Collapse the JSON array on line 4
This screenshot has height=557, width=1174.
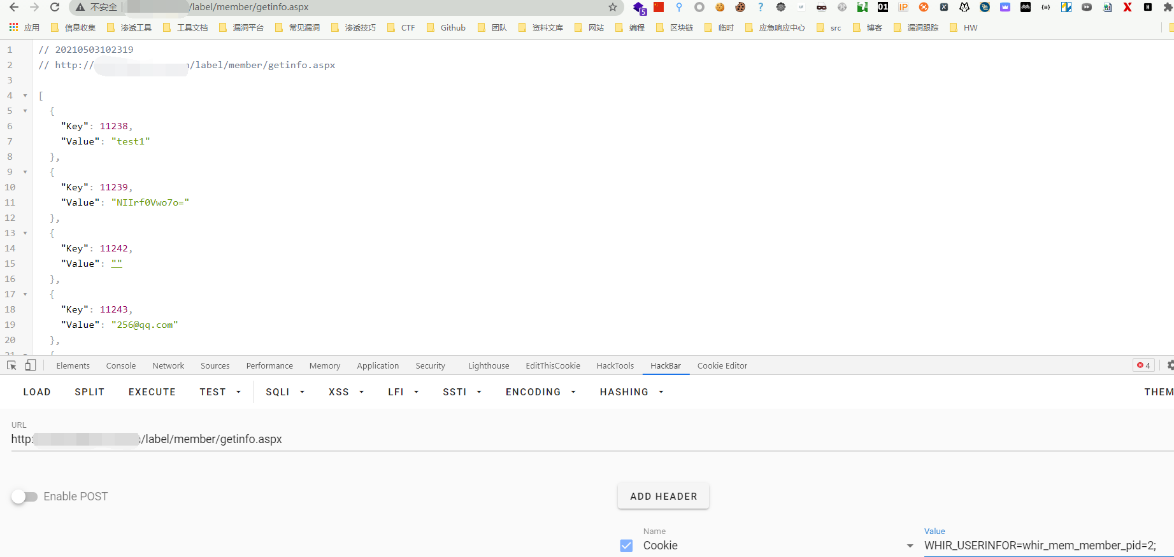25,95
